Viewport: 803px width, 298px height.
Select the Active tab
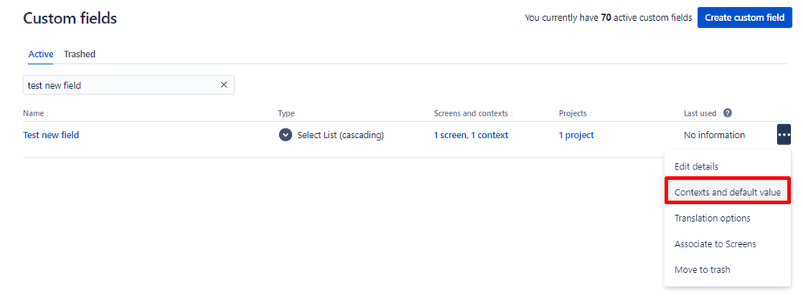click(x=40, y=54)
